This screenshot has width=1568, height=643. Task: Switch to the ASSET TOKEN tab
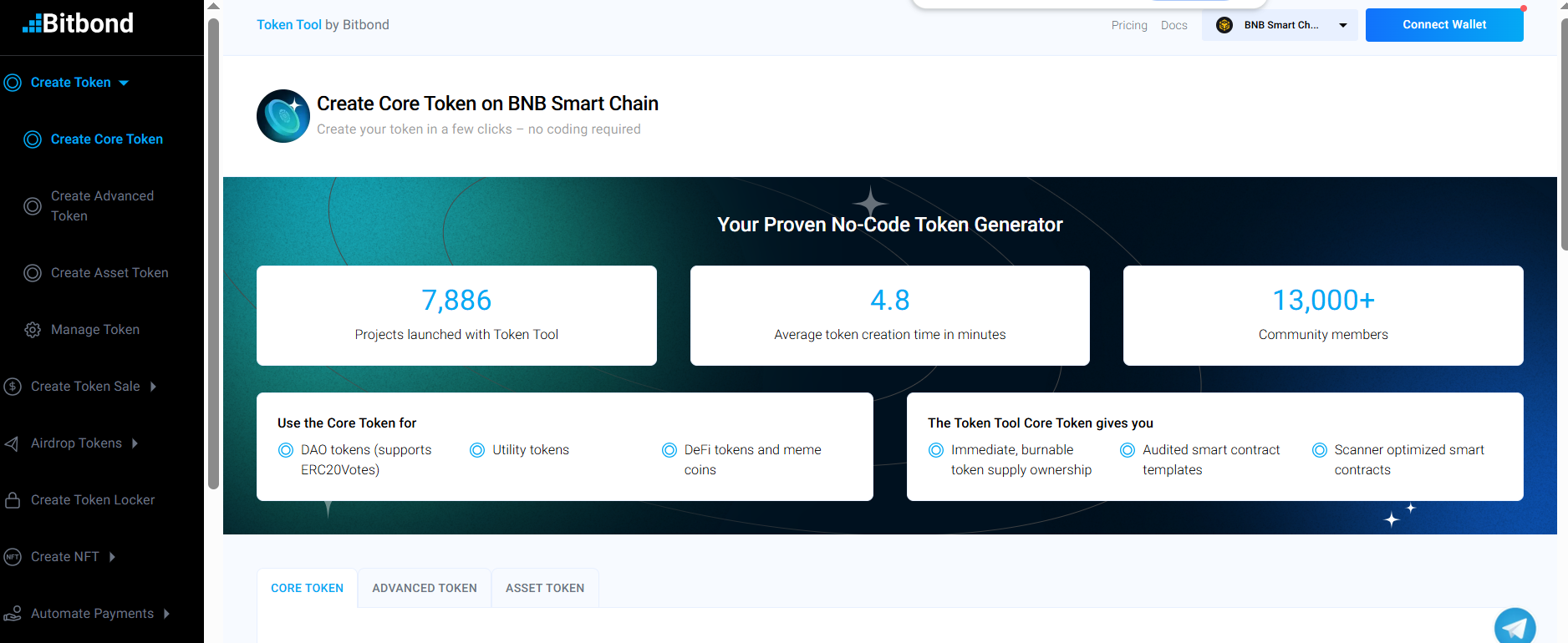coord(545,588)
